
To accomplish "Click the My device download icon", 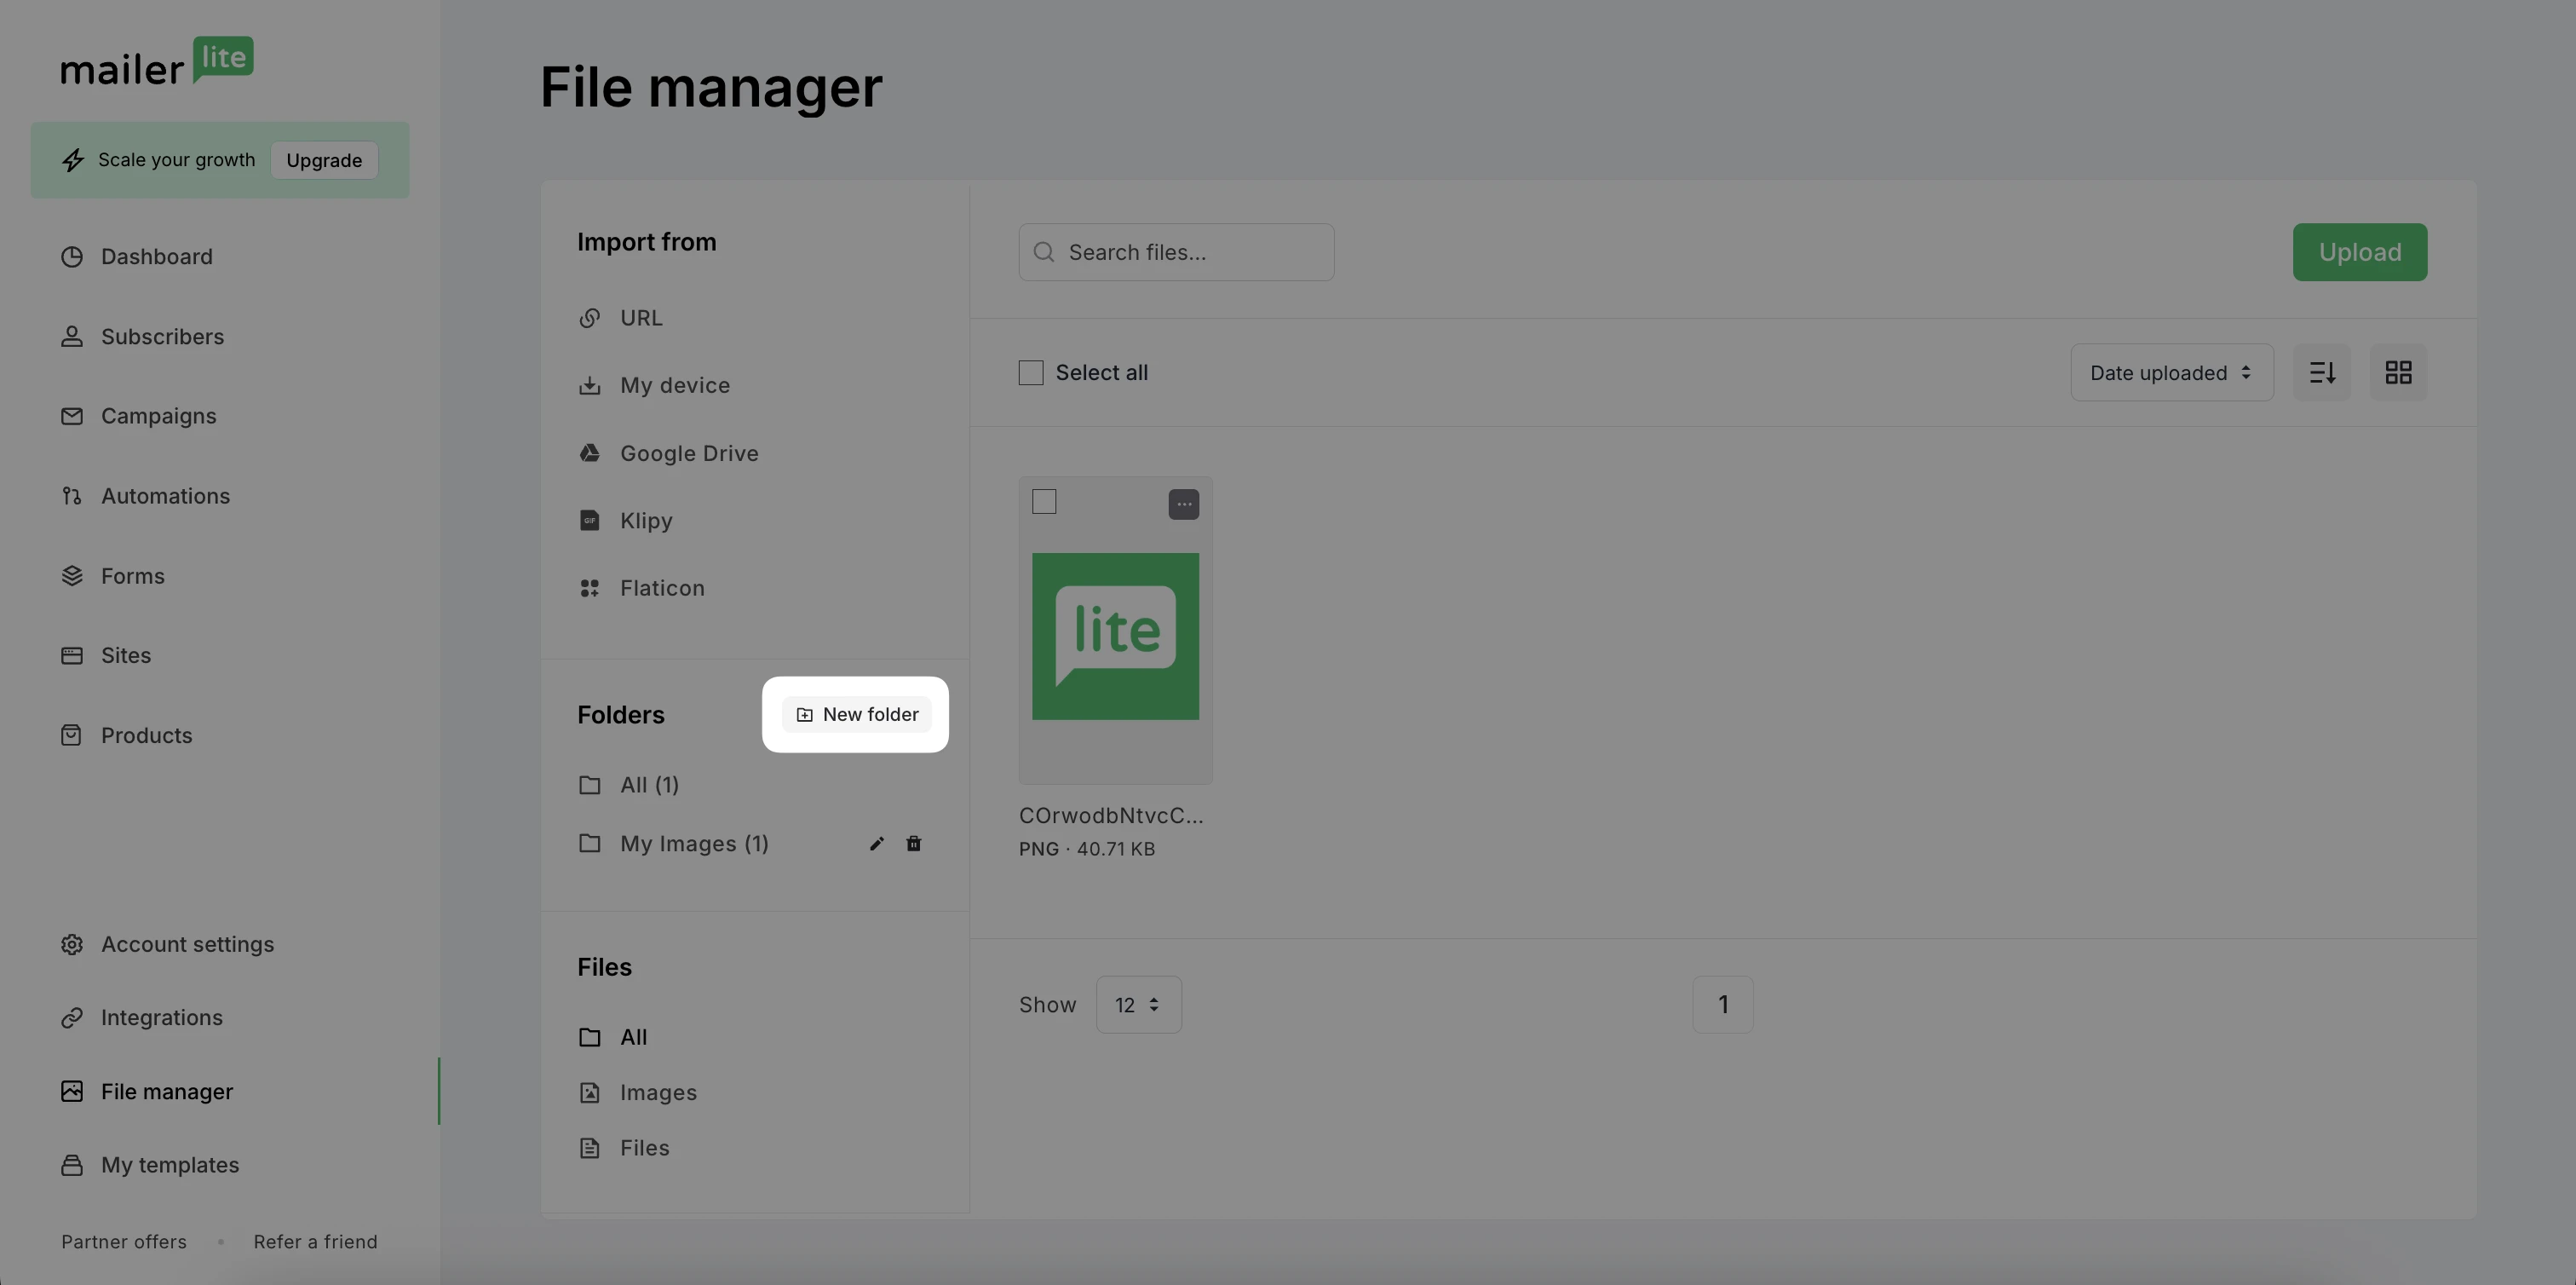I will pyautogui.click(x=590, y=386).
